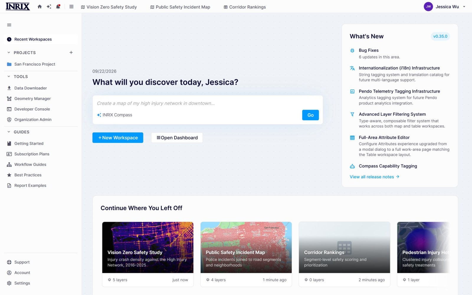This screenshot has width=472, height=295.
Task: Click the v0.35.0 version badge
Action: [440, 36]
